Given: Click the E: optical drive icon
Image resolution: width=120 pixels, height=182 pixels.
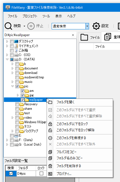Looking at the screenshot, I should click(x=16, y=136).
